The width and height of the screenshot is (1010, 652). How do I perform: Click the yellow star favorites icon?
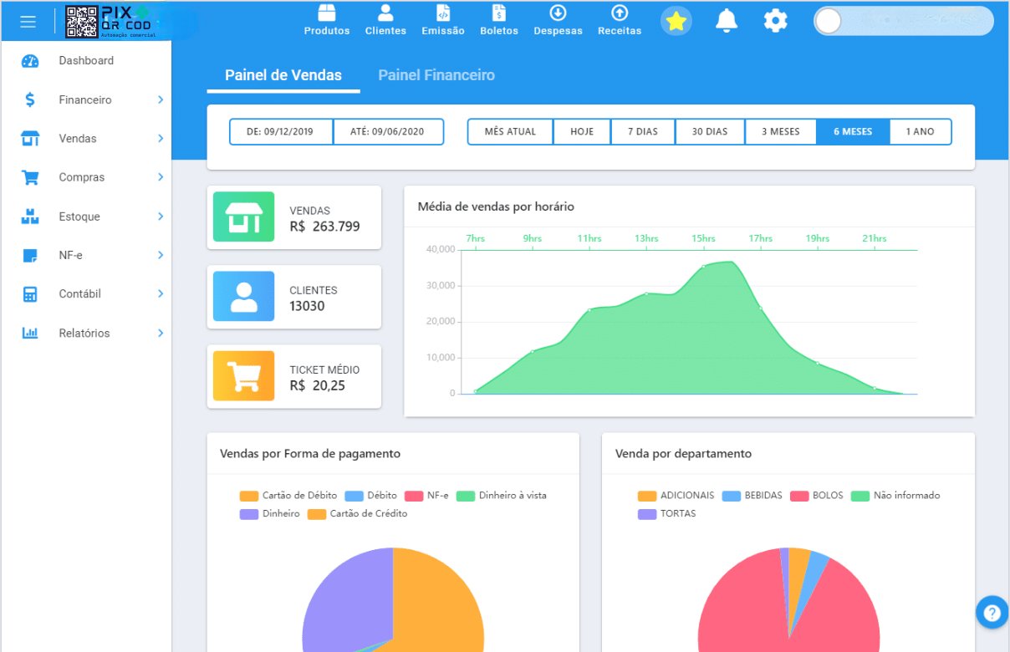[676, 21]
